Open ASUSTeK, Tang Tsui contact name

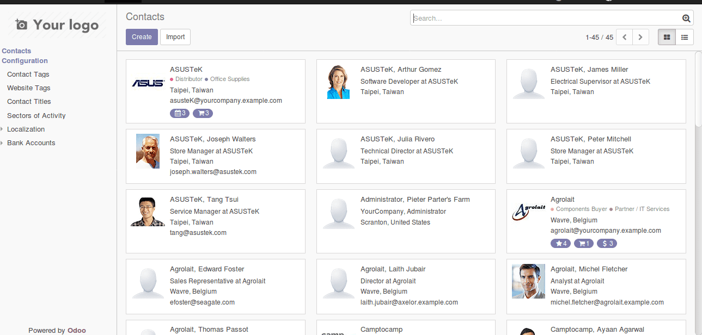pos(204,200)
